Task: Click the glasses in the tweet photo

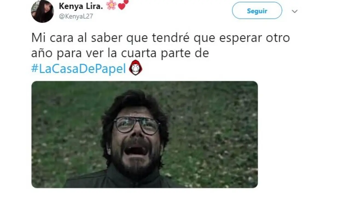Action: coord(137,125)
